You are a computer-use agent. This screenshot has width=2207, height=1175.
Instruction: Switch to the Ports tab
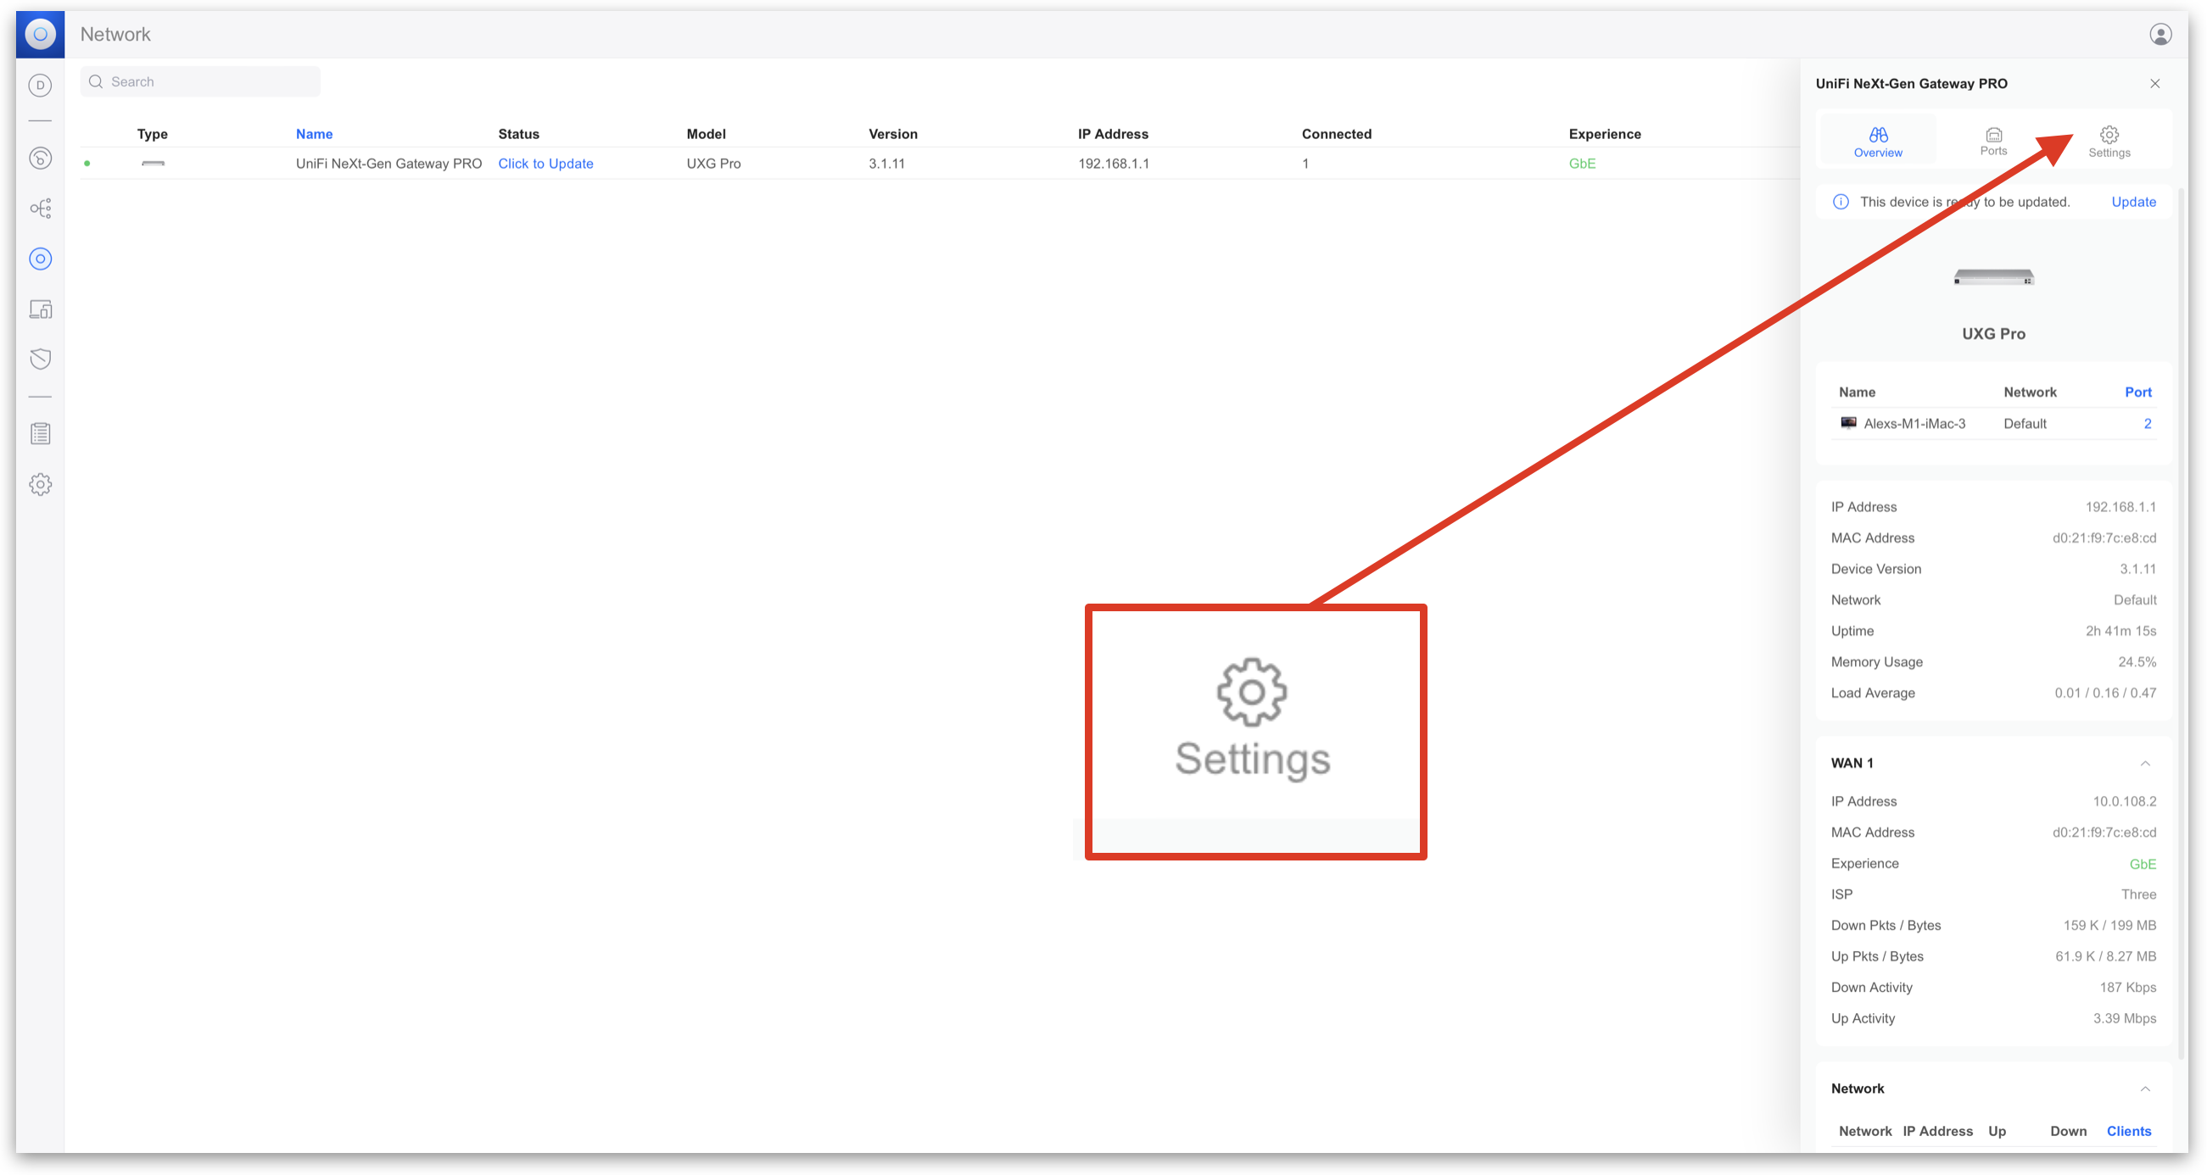[1992, 142]
